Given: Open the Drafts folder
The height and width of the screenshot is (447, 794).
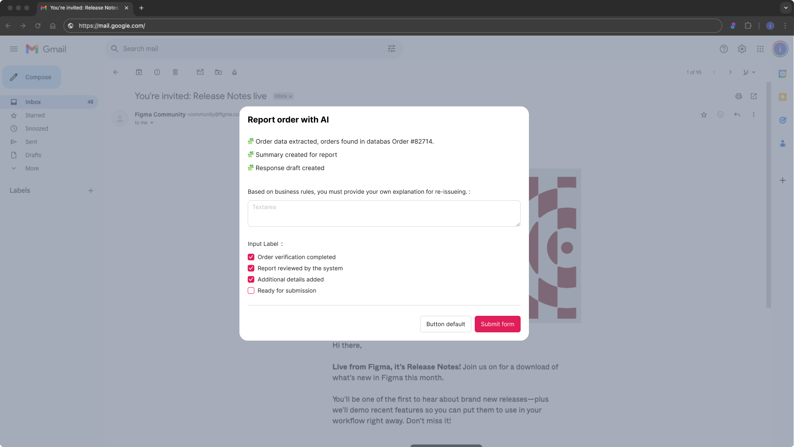Looking at the screenshot, I should [33, 155].
